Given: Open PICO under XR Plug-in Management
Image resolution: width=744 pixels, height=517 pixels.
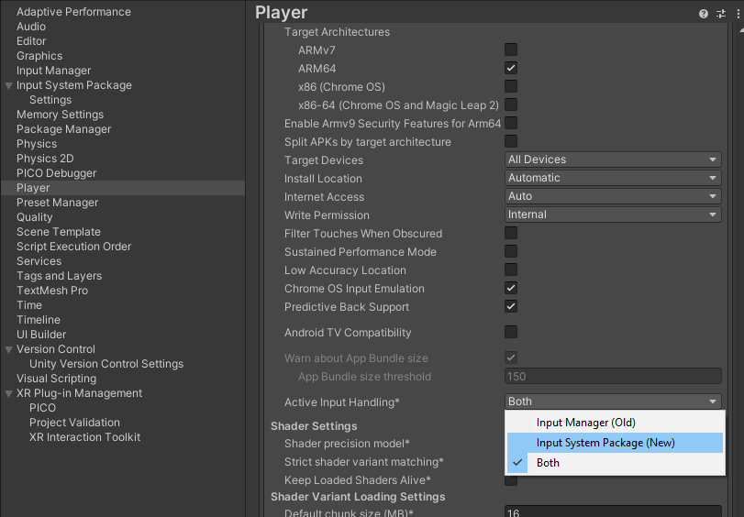Looking at the screenshot, I should coord(43,409).
